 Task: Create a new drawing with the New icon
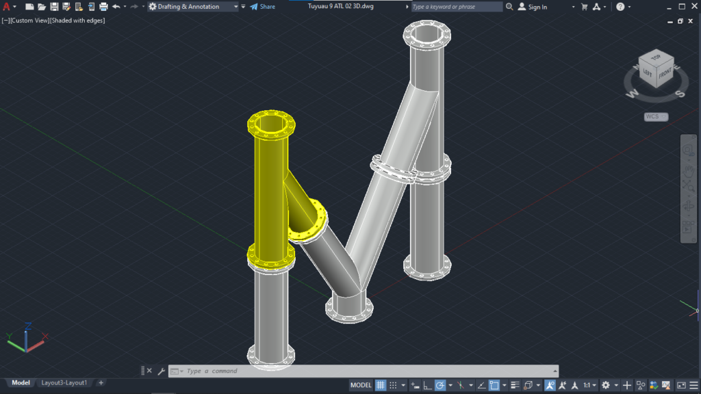29,7
